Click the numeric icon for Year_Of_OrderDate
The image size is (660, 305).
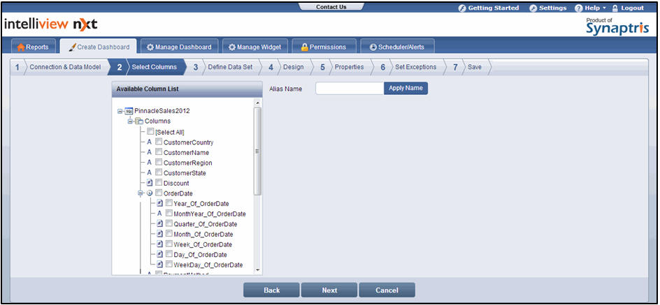159,203
